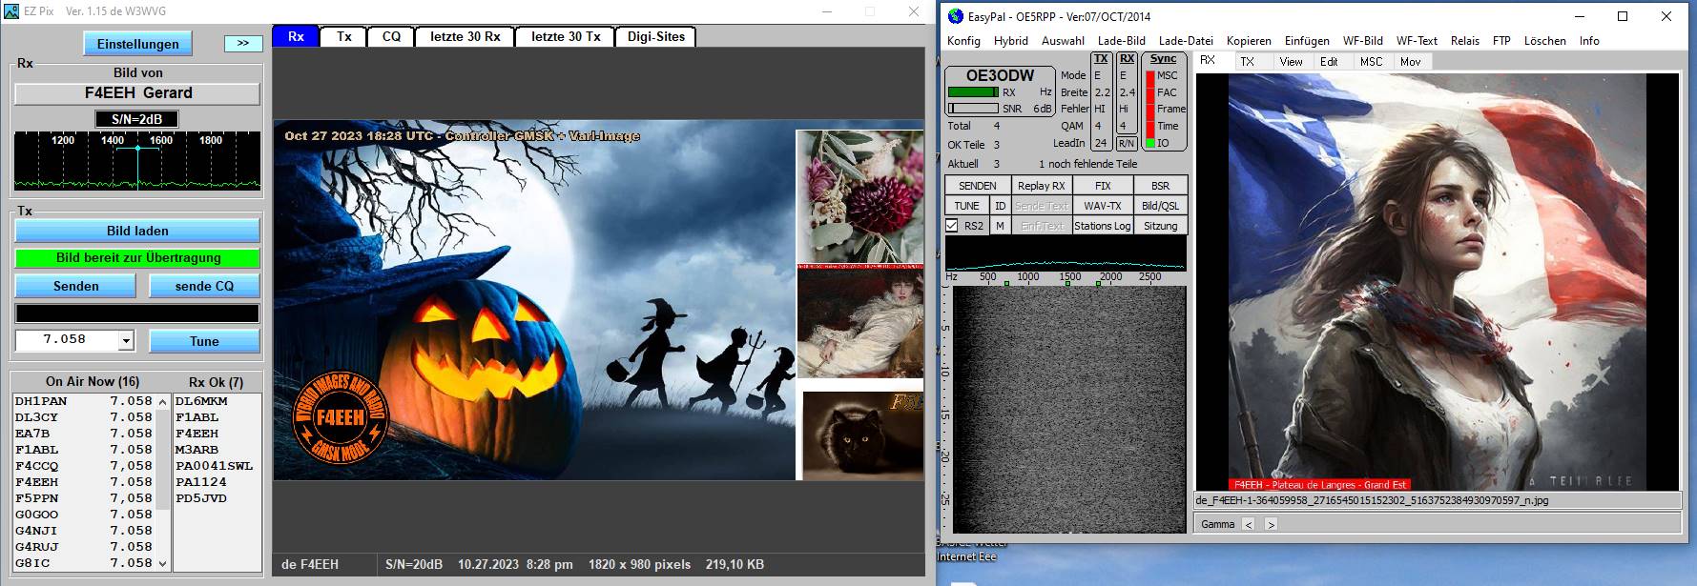Click the Bild laden button

tap(137, 231)
